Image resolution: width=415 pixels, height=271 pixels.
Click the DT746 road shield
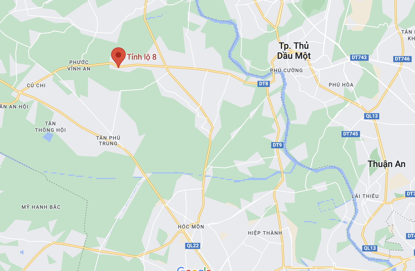coord(402,59)
